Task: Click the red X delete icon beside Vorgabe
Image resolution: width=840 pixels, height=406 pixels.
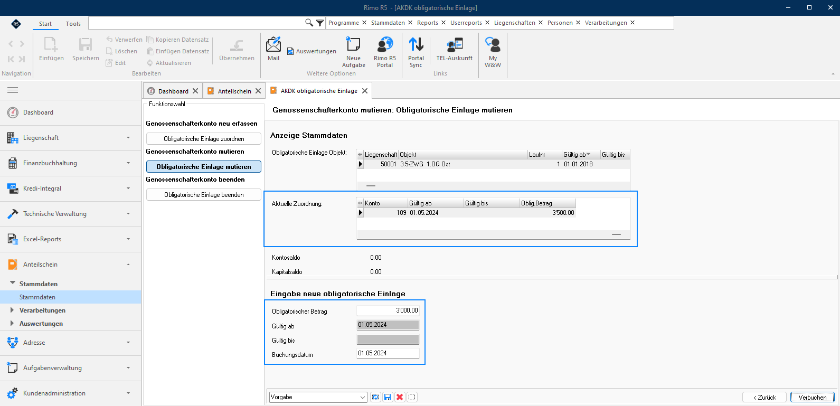Action: point(400,397)
